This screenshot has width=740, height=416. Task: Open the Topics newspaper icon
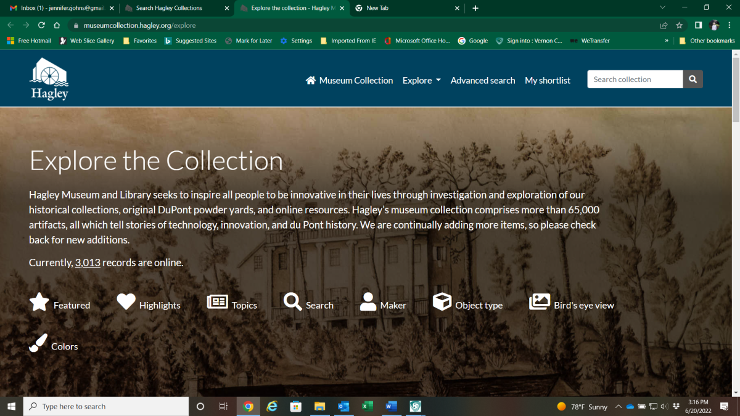click(218, 302)
